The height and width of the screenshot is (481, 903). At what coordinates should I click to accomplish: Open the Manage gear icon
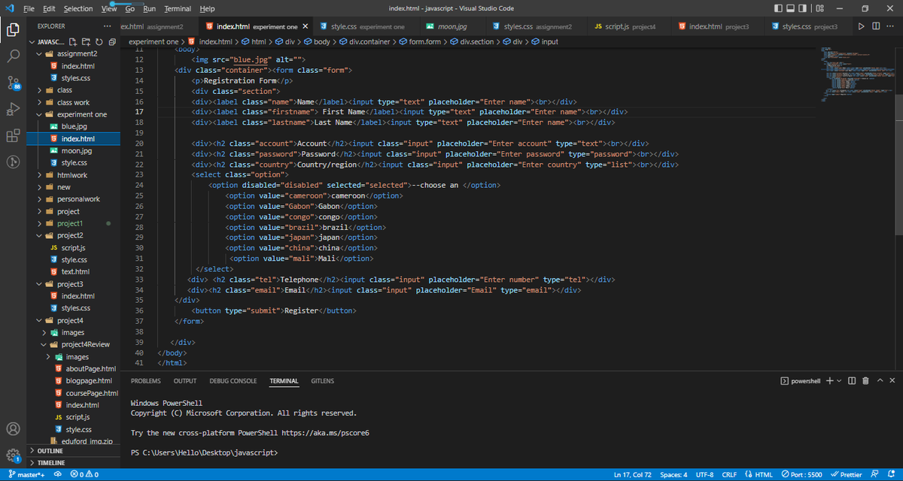13,455
